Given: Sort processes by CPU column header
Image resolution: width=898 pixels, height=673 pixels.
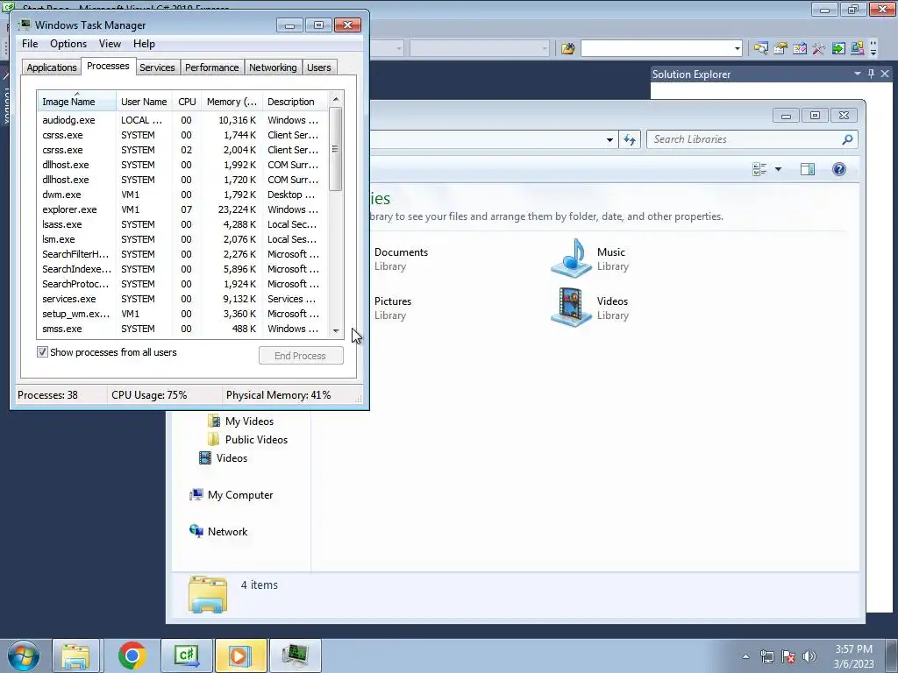Looking at the screenshot, I should point(187,102).
